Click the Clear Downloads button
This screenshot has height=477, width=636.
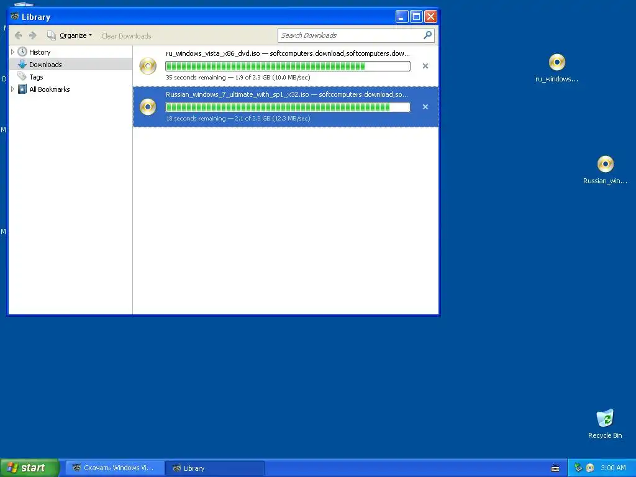(x=126, y=35)
